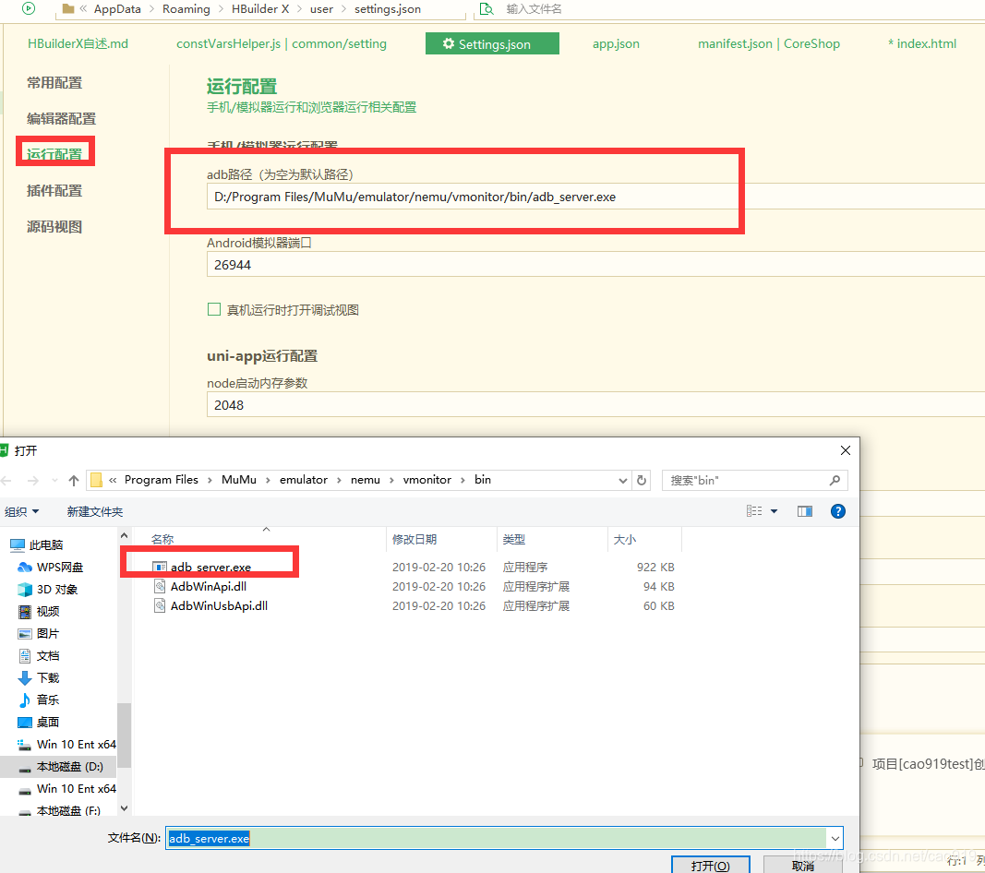Click the adb路径 input field

click(595, 197)
